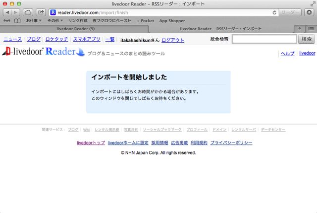This screenshot has width=317, height=213.
Task: Open the ニュース link
Action: (12, 39)
